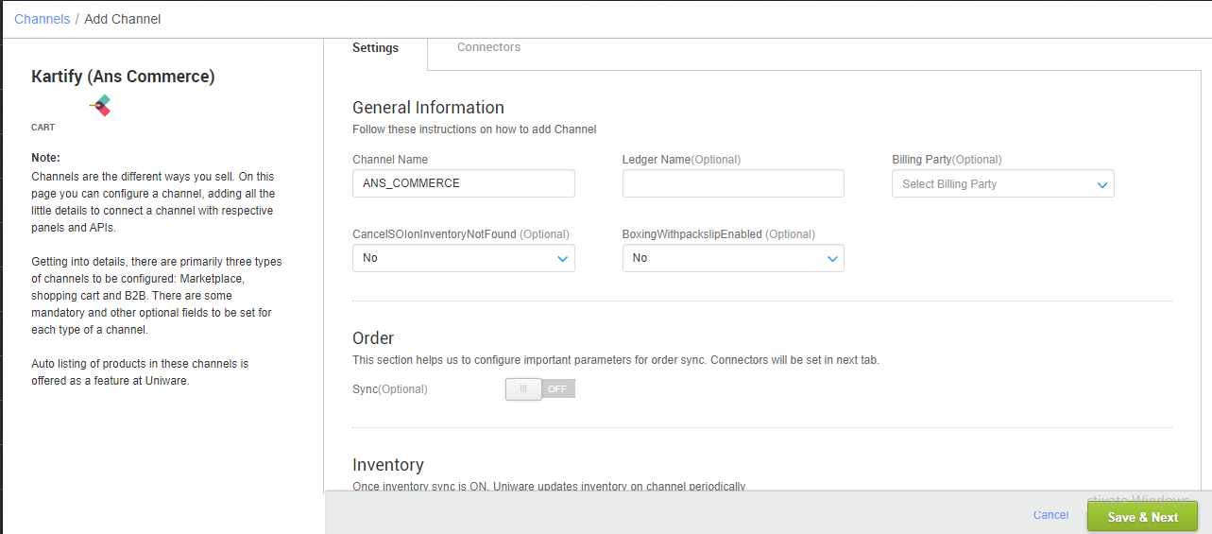The image size is (1212, 534).
Task: Click the Cancel link
Action: (x=1050, y=515)
